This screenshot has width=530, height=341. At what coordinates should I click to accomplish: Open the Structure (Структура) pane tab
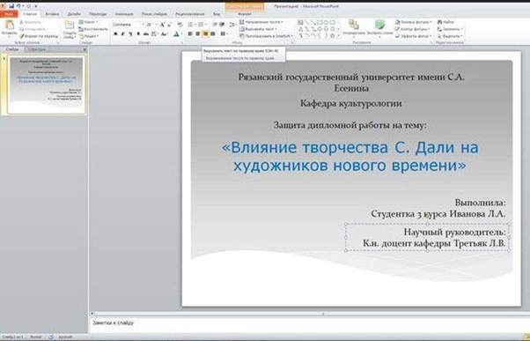point(36,49)
